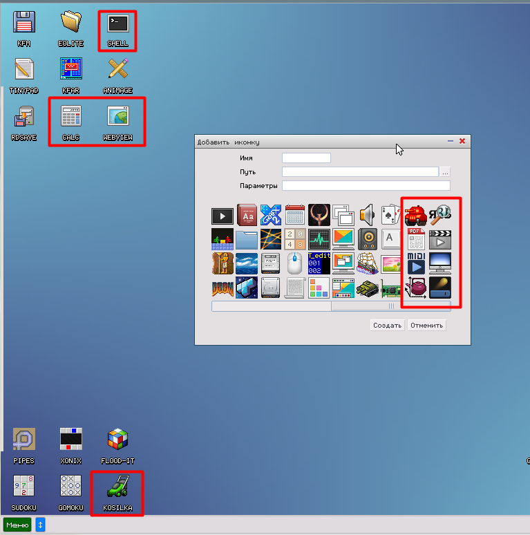Select the T_edit blue text icon
The height and width of the screenshot is (535, 530).
click(x=319, y=263)
